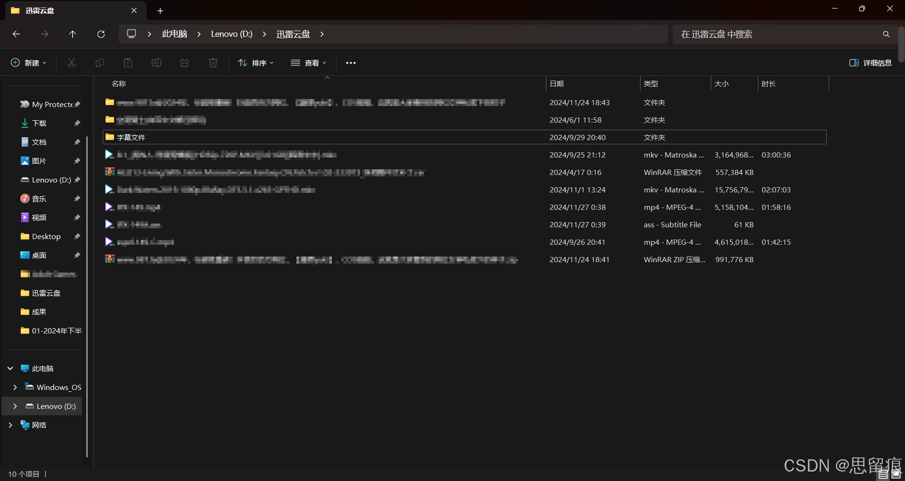
Task: Sort by 类型 column header
Action: click(675, 83)
